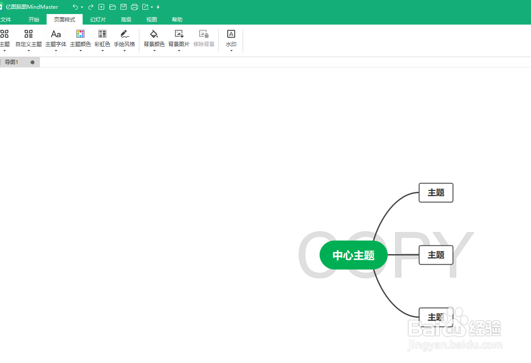Click the 亿图脑图MindMaster title text
Screen dimensions: 531x363
coord(32,7)
